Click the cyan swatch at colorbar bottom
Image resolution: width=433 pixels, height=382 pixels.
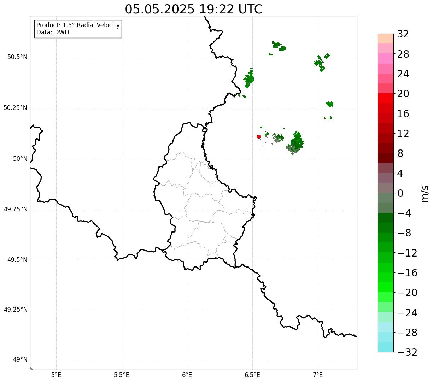click(x=386, y=347)
